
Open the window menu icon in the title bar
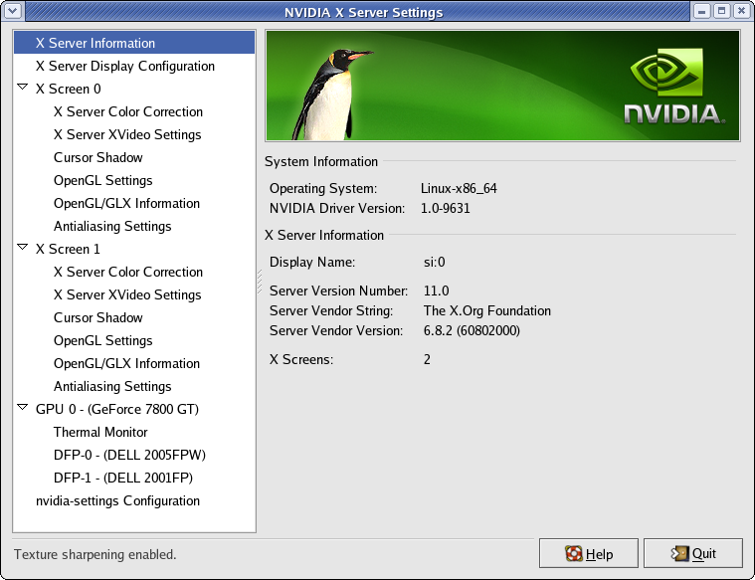click(x=13, y=11)
